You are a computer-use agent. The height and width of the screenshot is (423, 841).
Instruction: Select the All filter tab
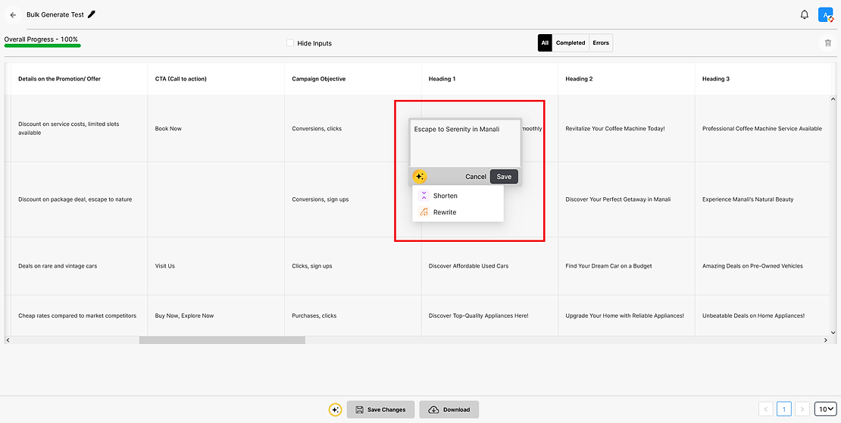(x=545, y=43)
